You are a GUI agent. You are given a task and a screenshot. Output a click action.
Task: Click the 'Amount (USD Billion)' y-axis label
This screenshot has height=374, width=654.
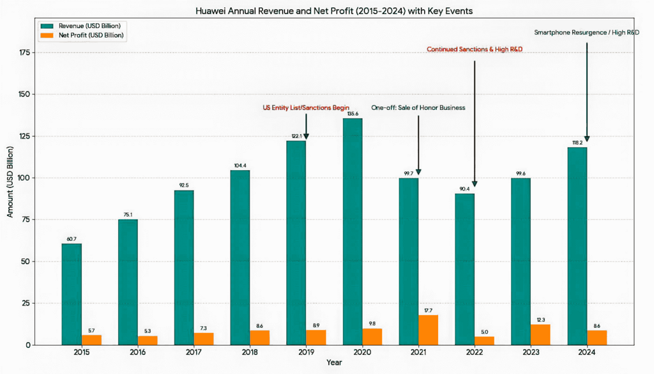10,185
